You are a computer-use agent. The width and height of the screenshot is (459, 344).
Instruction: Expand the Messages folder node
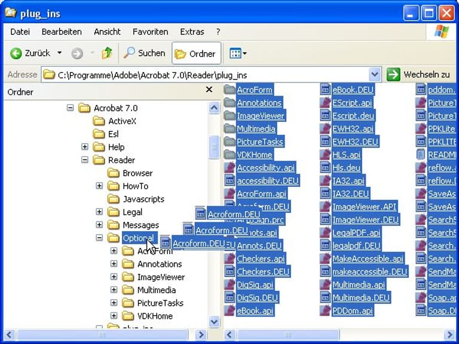[99, 225]
